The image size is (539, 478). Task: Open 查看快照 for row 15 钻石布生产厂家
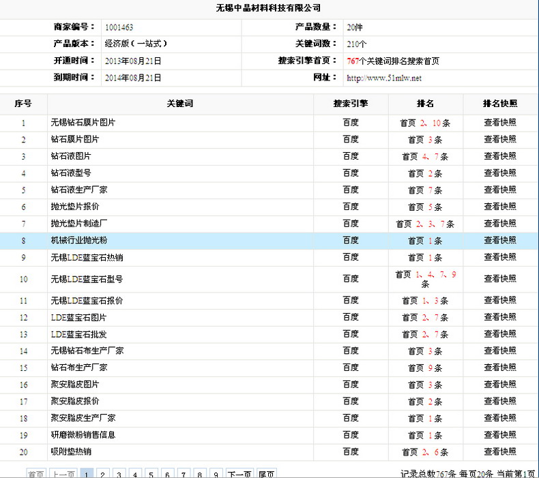pyautogui.click(x=500, y=368)
